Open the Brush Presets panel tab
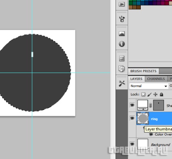Image resolution: width=172 pixels, height=159 pixels. (143, 71)
